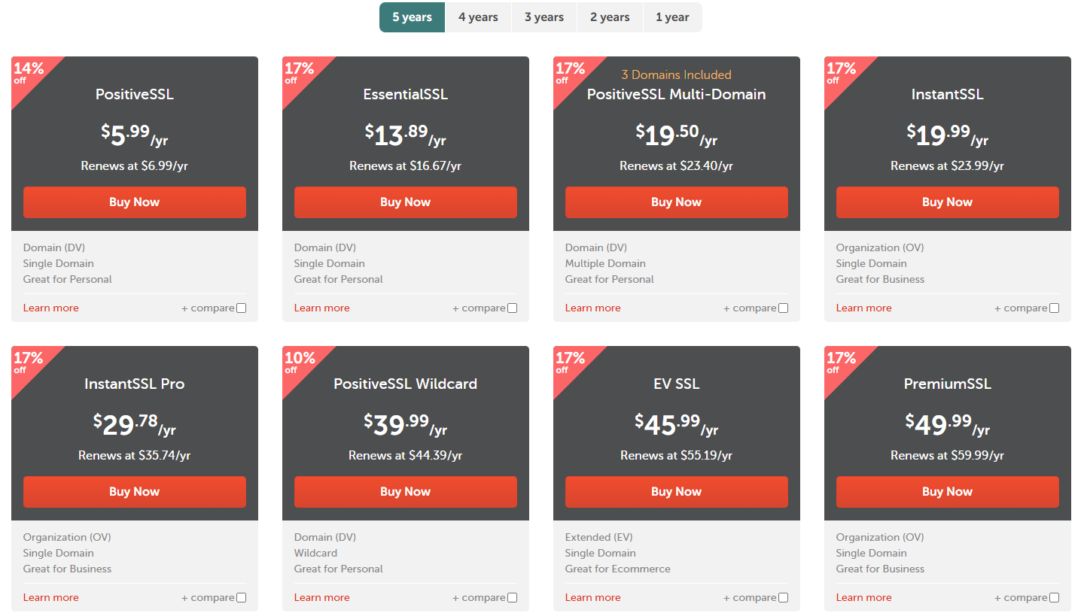Click the $49.99/yr price
Screen dimensions: 1084x616
(948, 425)
